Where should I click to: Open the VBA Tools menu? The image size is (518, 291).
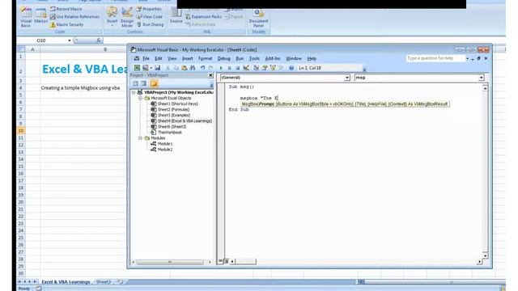[x=254, y=58]
